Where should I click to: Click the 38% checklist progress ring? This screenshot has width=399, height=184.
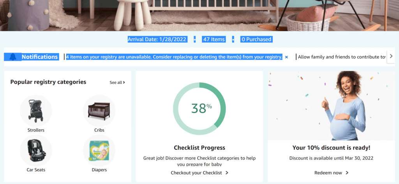click(x=199, y=109)
